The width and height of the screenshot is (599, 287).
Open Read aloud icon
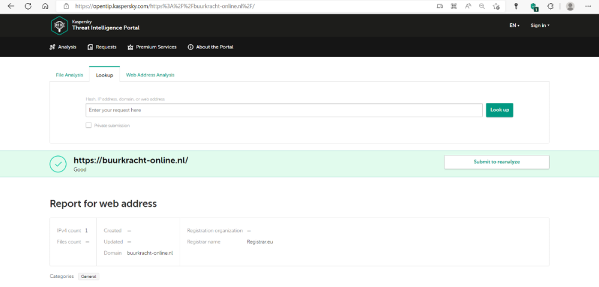coord(468,6)
